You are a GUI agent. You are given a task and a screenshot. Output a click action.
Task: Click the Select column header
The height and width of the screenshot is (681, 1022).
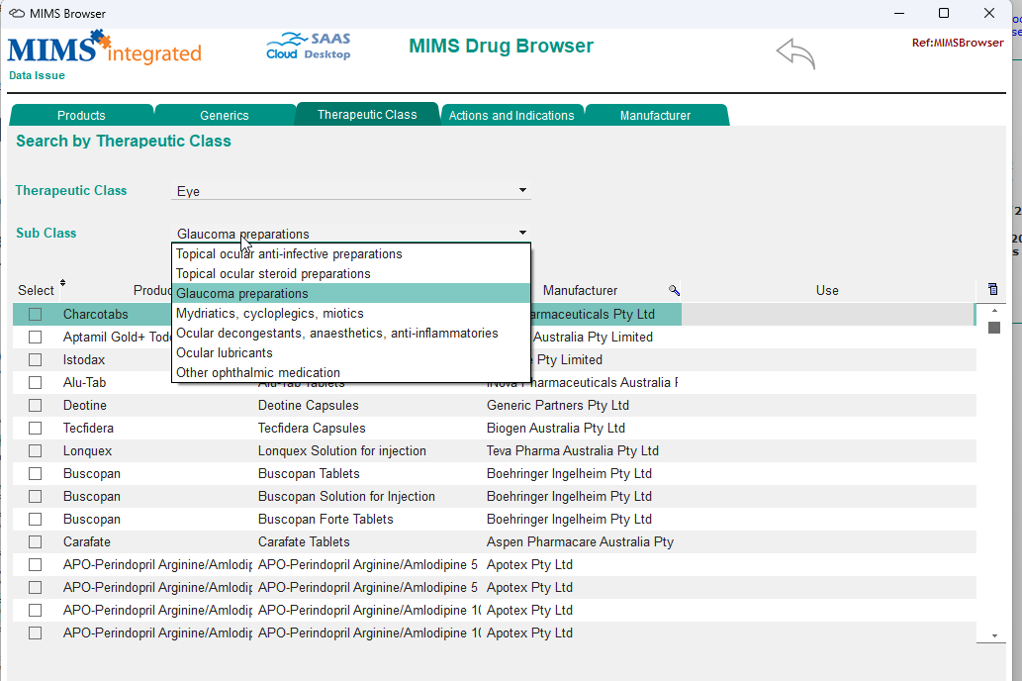pyautogui.click(x=36, y=290)
